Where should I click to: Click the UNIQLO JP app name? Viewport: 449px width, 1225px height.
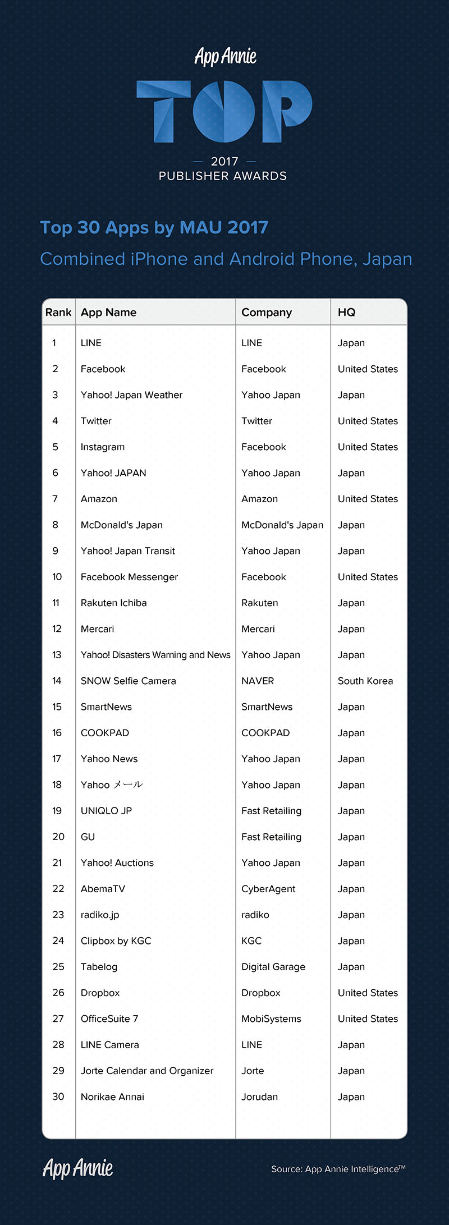point(106,811)
